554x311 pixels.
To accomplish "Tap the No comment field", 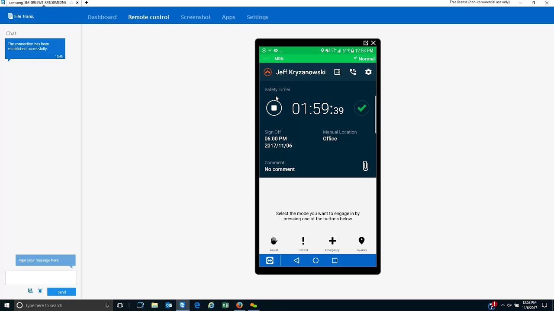I will pos(280,169).
